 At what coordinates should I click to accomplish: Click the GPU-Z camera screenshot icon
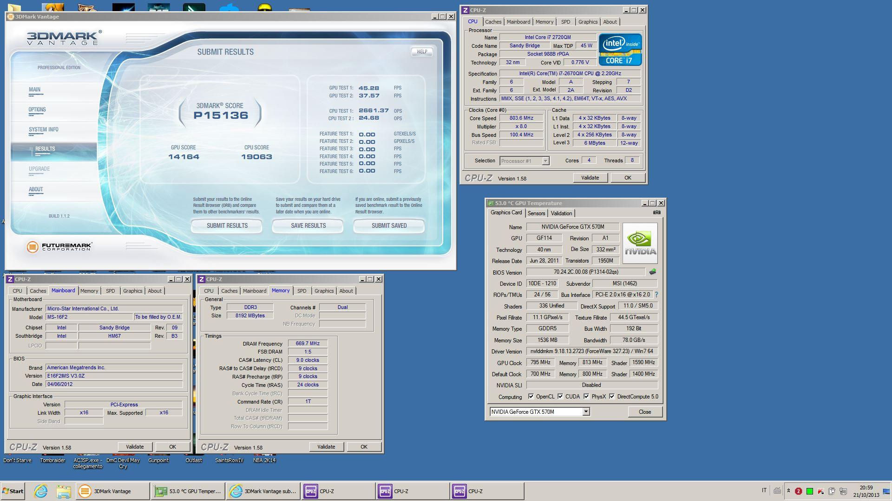656,212
